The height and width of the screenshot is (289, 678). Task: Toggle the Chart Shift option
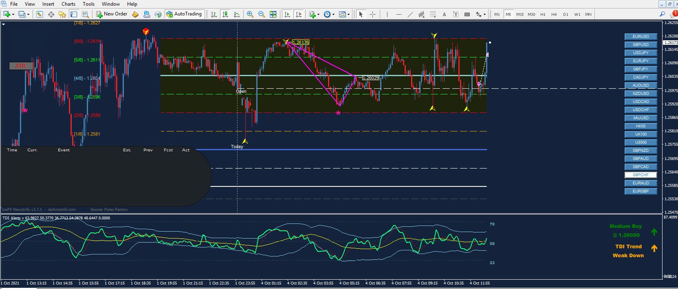click(x=299, y=14)
